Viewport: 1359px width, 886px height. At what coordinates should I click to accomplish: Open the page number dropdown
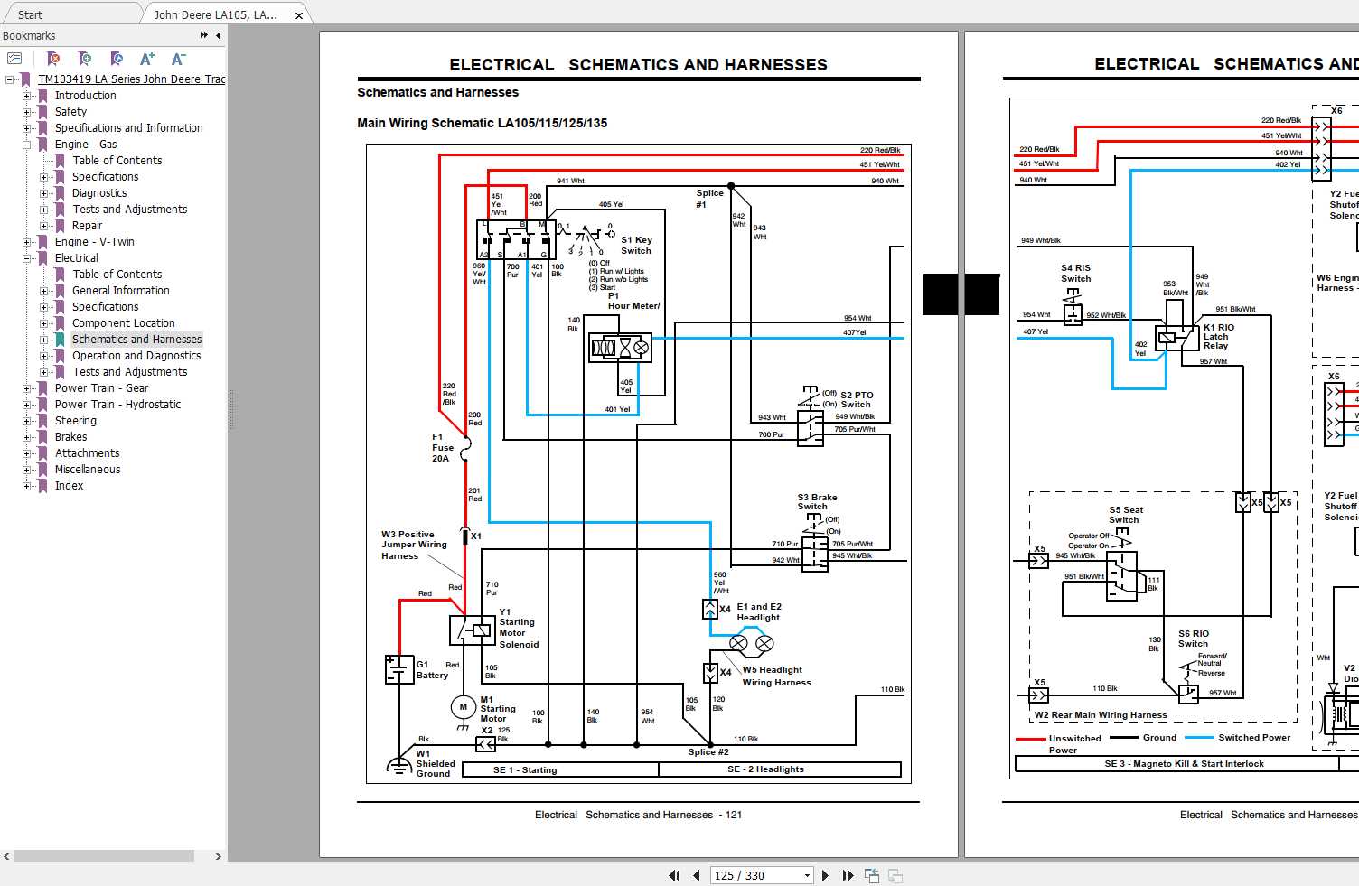807,875
